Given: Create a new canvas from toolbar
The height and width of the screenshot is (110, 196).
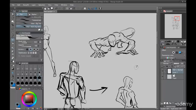Looking at the screenshot, I should click(45, 9).
